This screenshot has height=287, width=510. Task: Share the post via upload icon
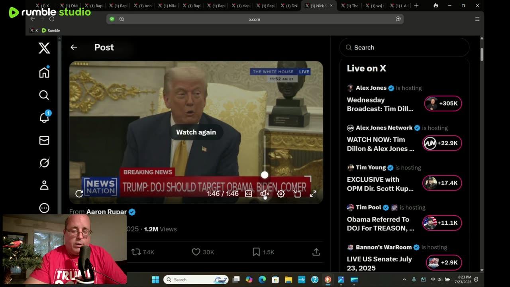point(316,252)
